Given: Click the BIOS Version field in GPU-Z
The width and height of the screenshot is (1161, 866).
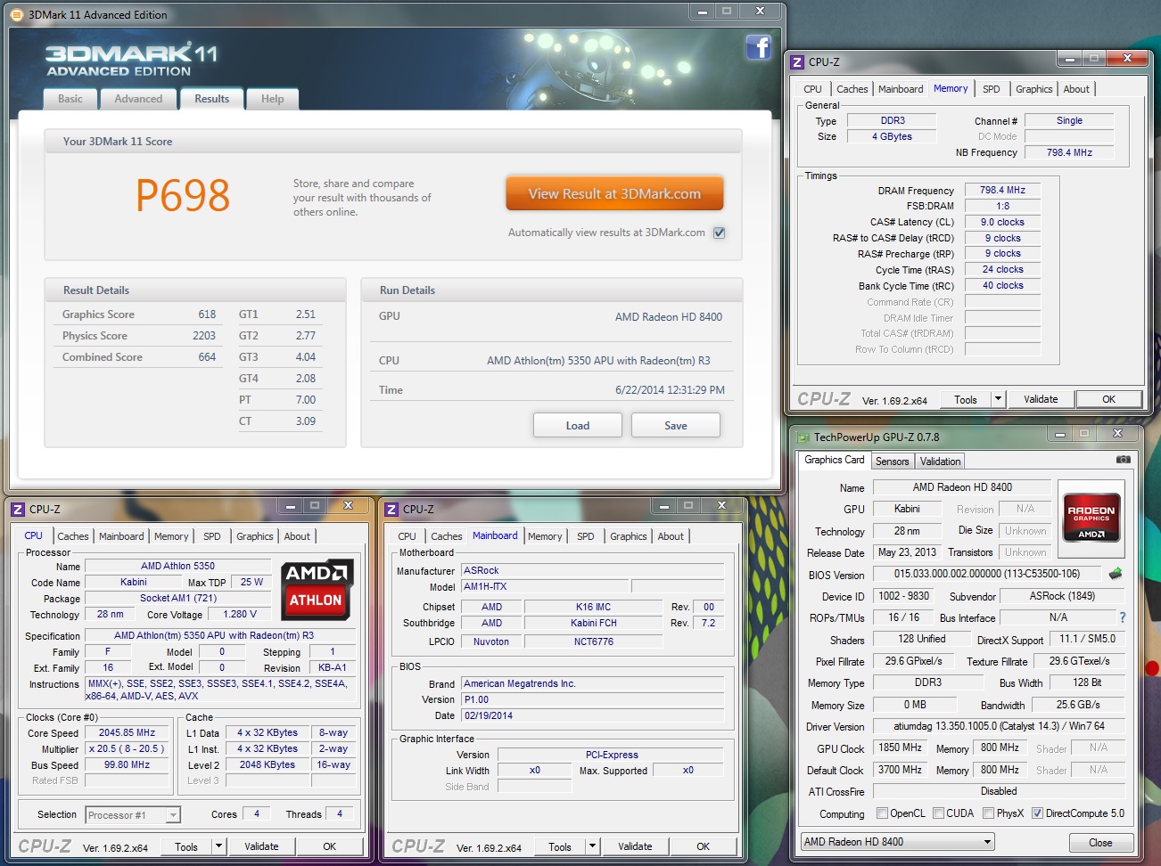Looking at the screenshot, I should pyautogui.click(x=987, y=575).
